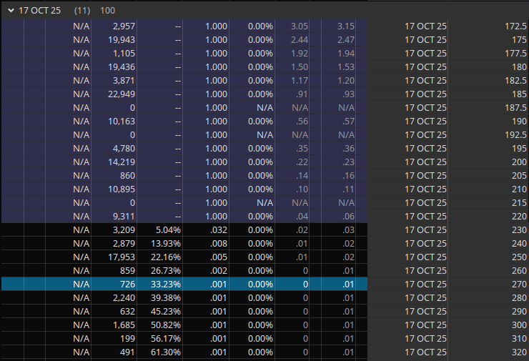The width and height of the screenshot is (529, 361).
Task: Click the .22 bid at strike 200
Action: pos(301,162)
